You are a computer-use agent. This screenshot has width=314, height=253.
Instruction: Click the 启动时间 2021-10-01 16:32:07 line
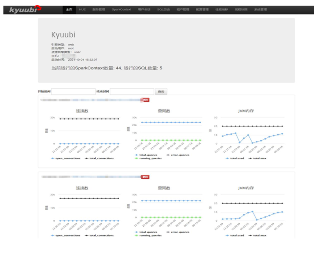click(74, 59)
